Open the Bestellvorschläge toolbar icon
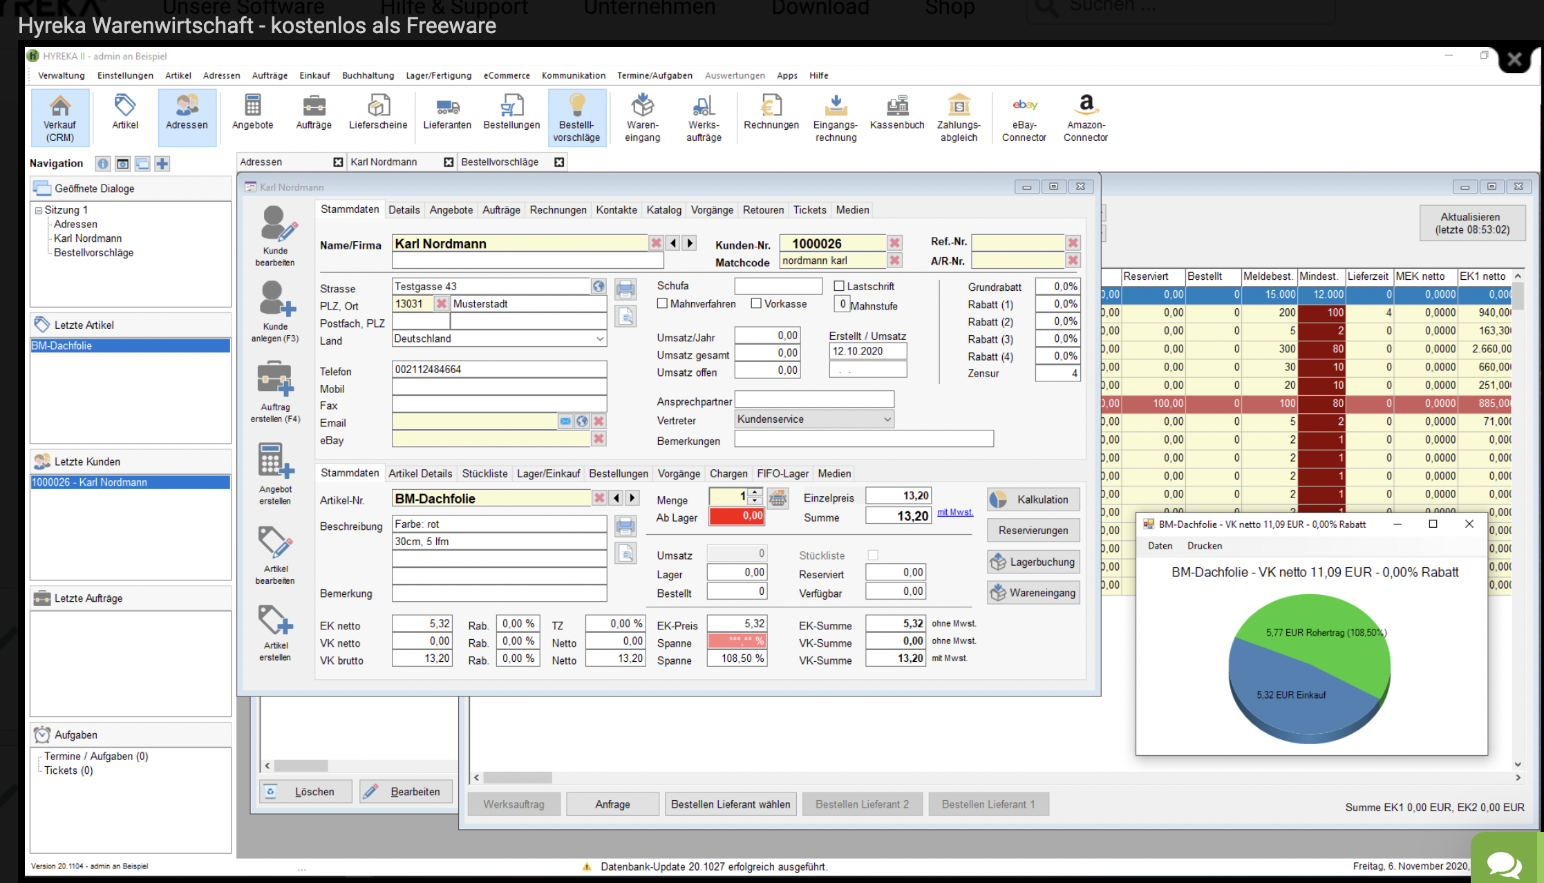 pyautogui.click(x=577, y=117)
